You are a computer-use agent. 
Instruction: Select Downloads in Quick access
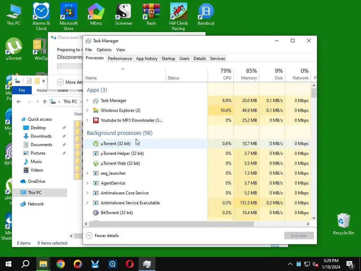41,136
